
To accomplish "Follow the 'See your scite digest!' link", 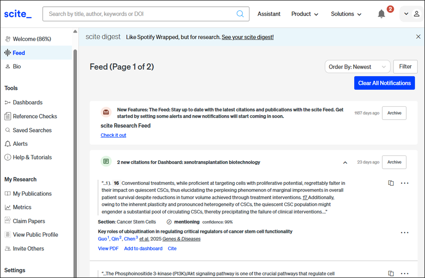I will point(247,37).
